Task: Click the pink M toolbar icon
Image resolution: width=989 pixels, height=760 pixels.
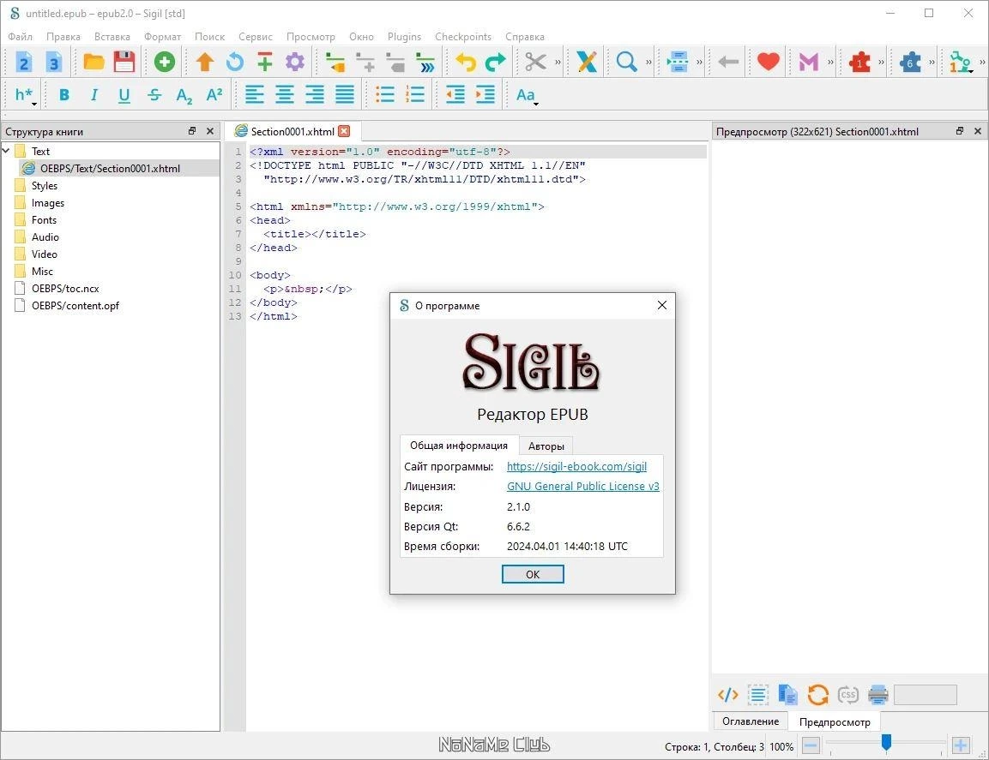Action: click(808, 62)
